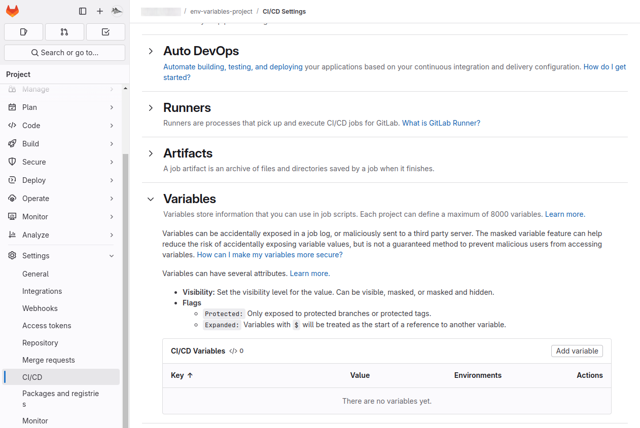Open 'What is GitLab Runner?' link

(441, 123)
